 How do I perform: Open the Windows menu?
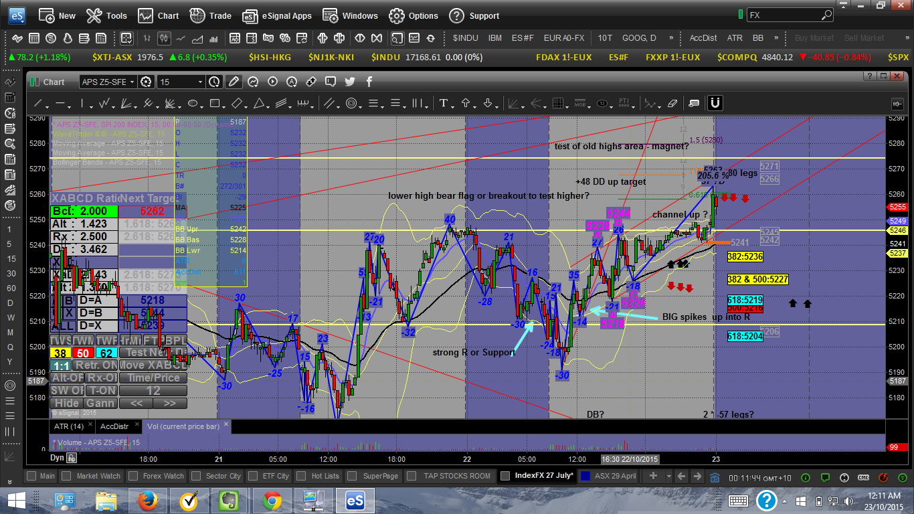click(x=350, y=15)
